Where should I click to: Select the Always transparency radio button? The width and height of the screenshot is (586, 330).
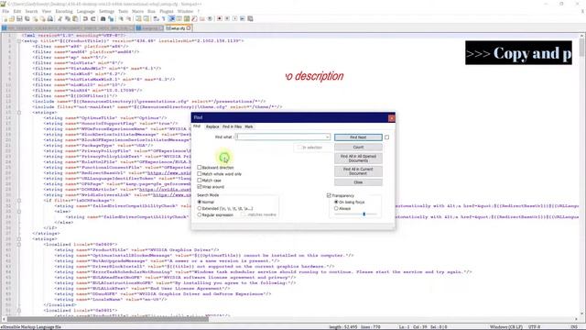pyautogui.click(x=336, y=208)
